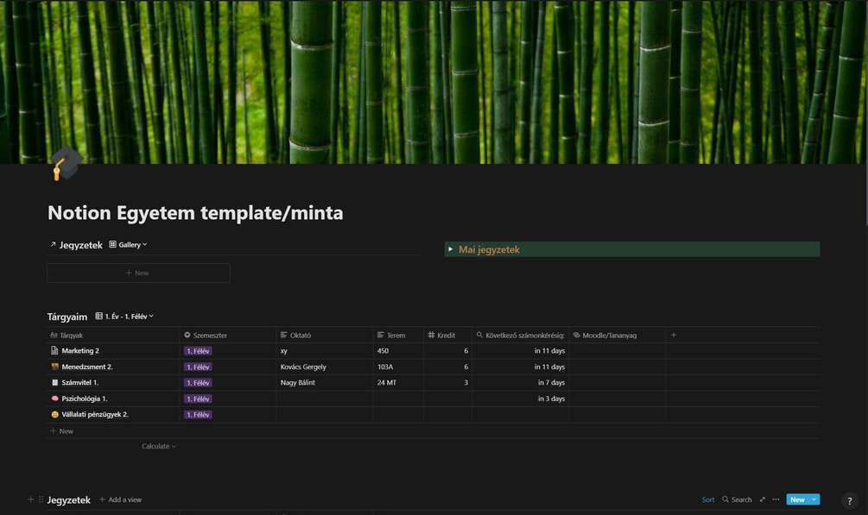The width and height of the screenshot is (868, 515).
Task: Add a new property with plus icon
Action: pos(674,335)
